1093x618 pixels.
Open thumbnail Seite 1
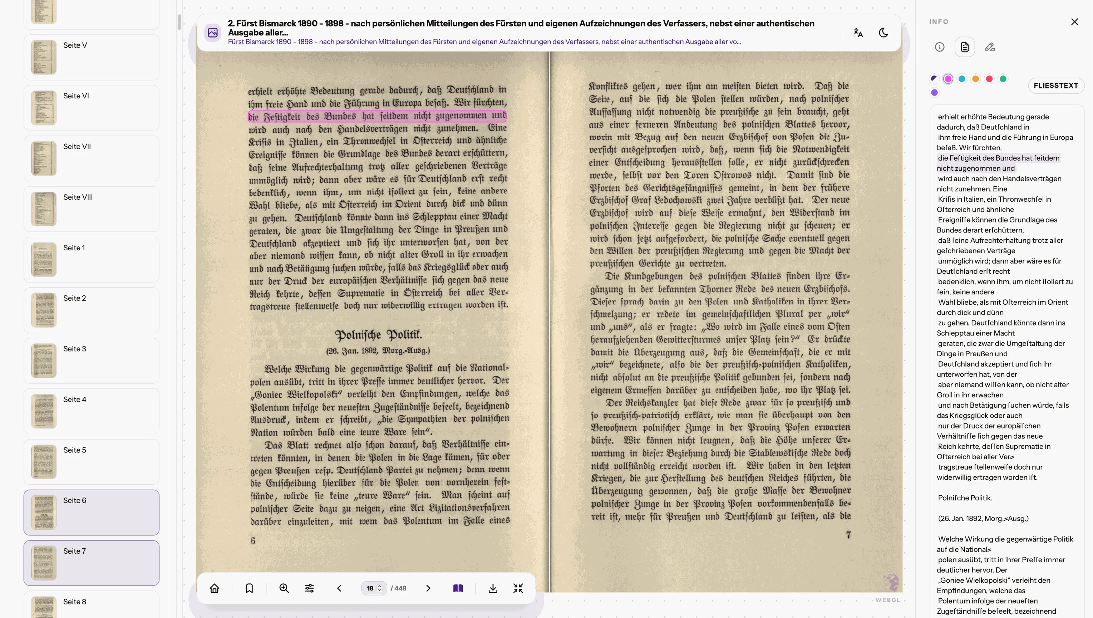[91, 259]
